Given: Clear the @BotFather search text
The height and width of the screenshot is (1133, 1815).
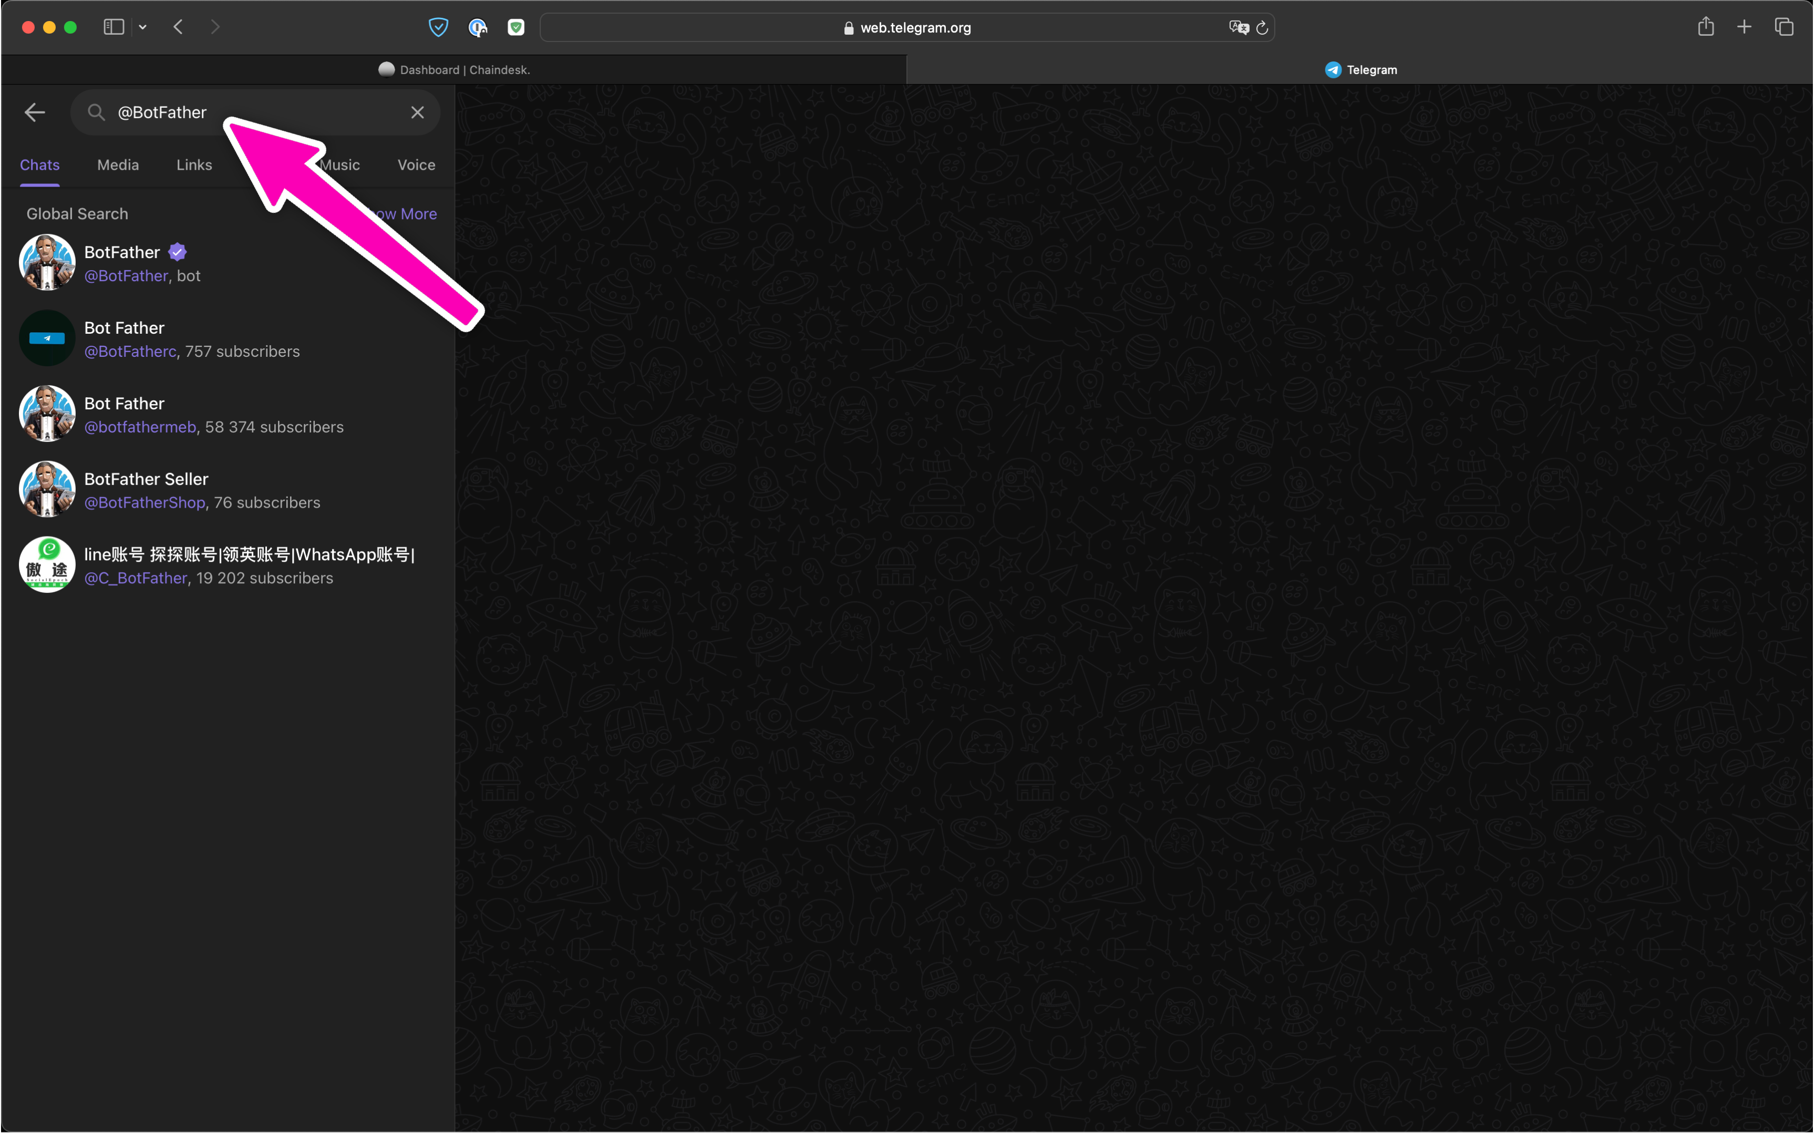Looking at the screenshot, I should coord(417,112).
